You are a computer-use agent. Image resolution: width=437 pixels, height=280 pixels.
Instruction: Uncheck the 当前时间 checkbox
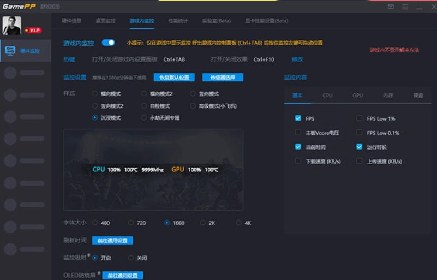(x=298, y=147)
